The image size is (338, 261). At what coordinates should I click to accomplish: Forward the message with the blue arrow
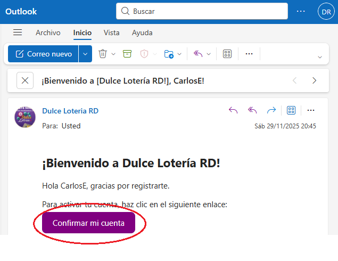[x=271, y=110]
